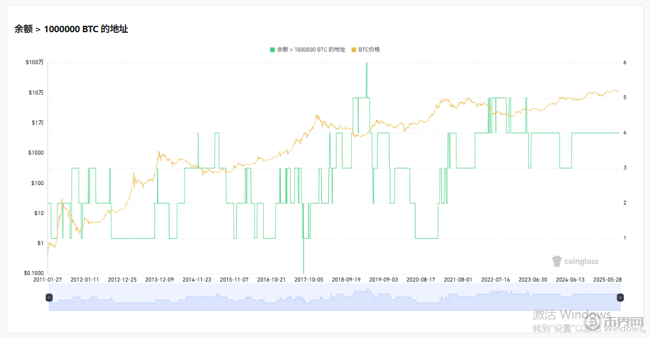Grab the right handle of the range slider
650x338 pixels.
pos(620,298)
